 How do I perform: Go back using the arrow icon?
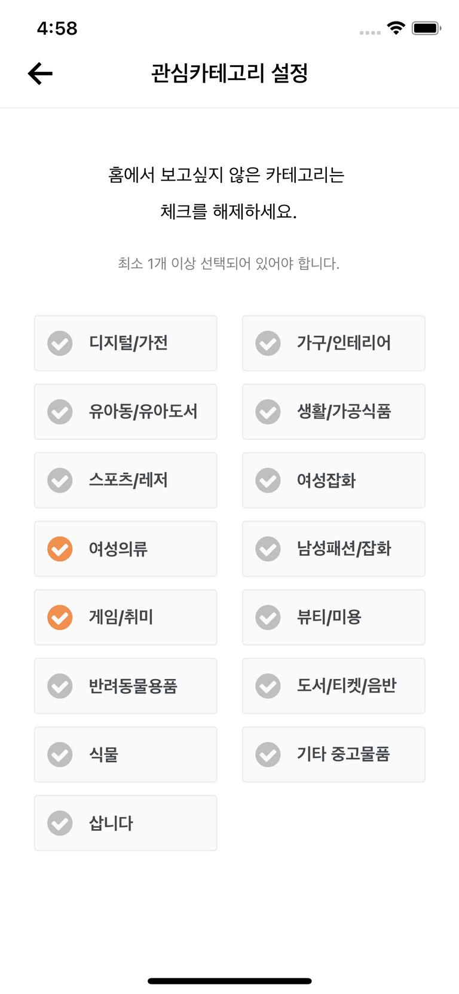click(x=40, y=74)
